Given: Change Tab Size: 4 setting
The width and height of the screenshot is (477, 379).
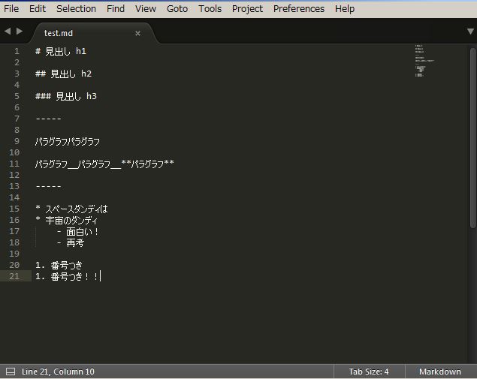Looking at the screenshot, I should [369, 371].
